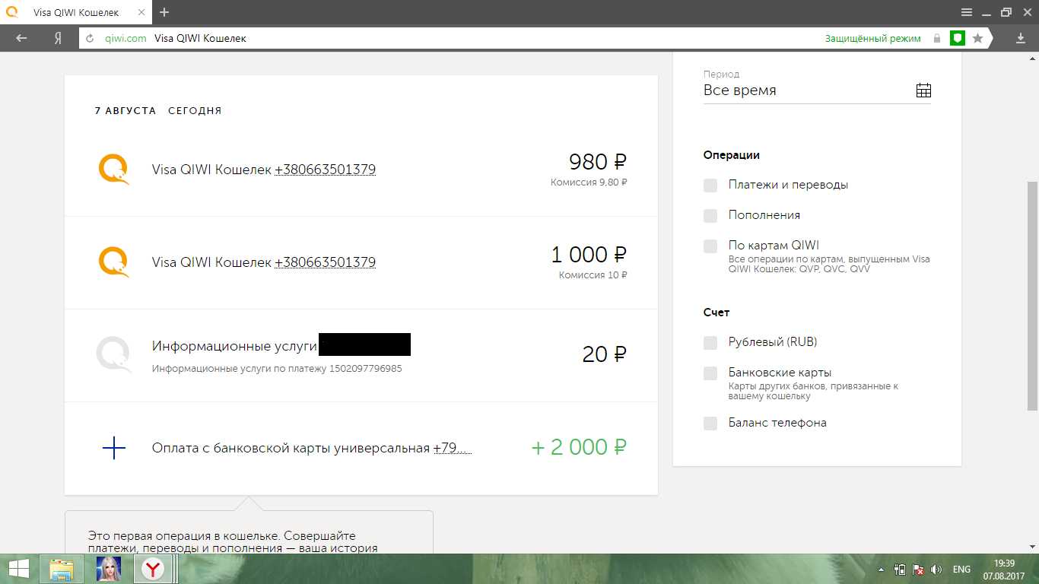Screen dimensions: 1039x584
Task: Select the Visa QIWI Кошелек browser tab
Action: tap(76, 12)
